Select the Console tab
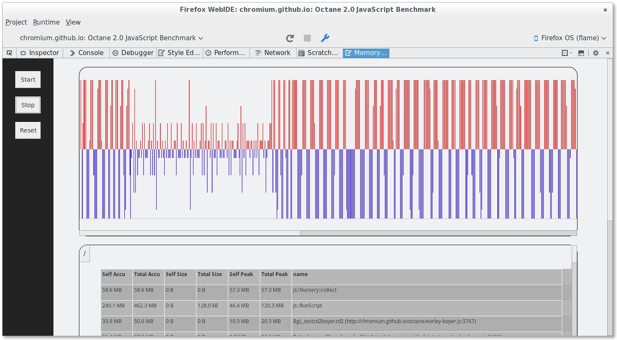This screenshot has width=617, height=340. (x=86, y=53)
